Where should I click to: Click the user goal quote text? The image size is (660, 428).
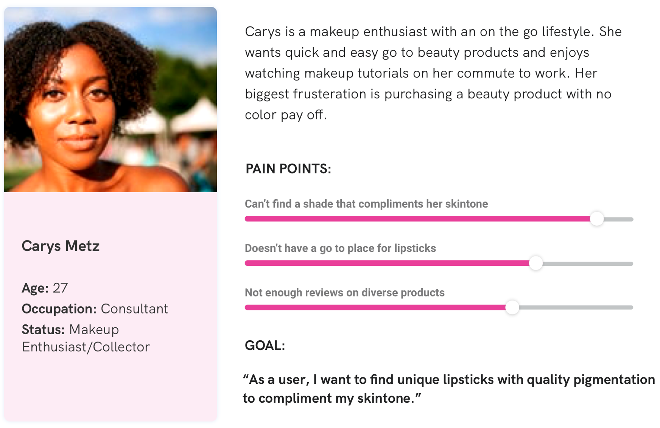pos(449,389)
